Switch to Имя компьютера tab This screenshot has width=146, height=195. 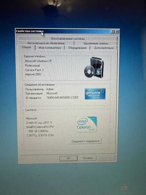tap(50, 48)
